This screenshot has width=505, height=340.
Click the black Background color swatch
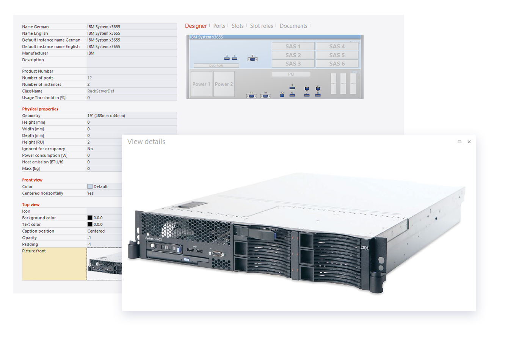tap(89, 217)
